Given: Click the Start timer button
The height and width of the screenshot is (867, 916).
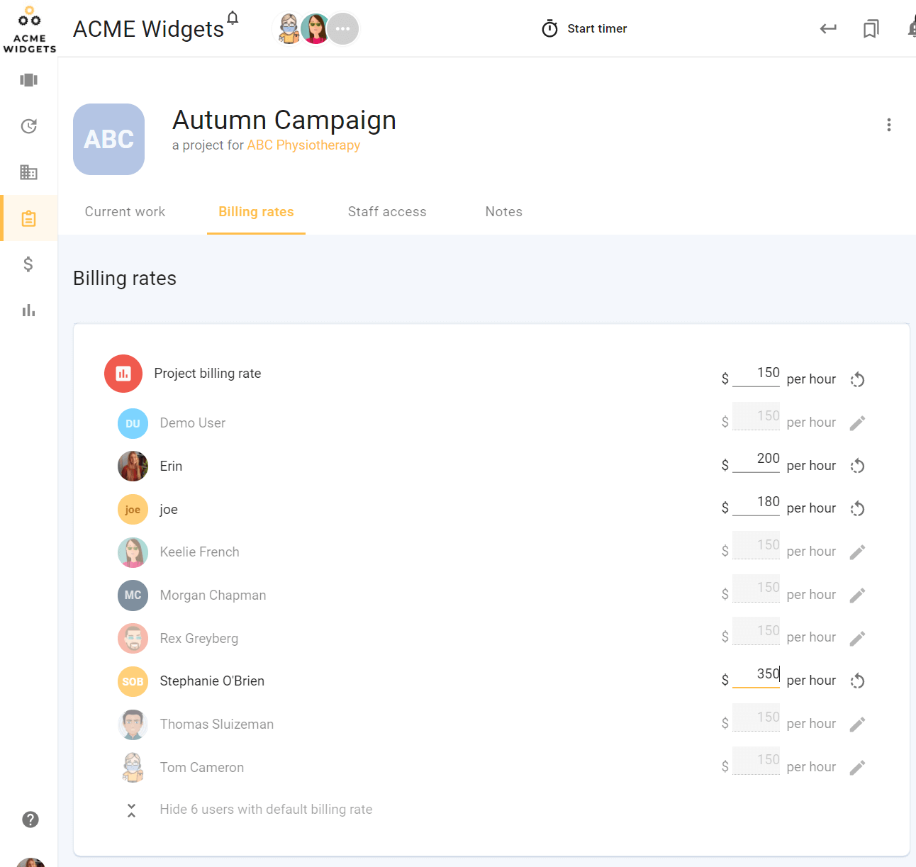Looking at the screenshot, I should (584, 28).
